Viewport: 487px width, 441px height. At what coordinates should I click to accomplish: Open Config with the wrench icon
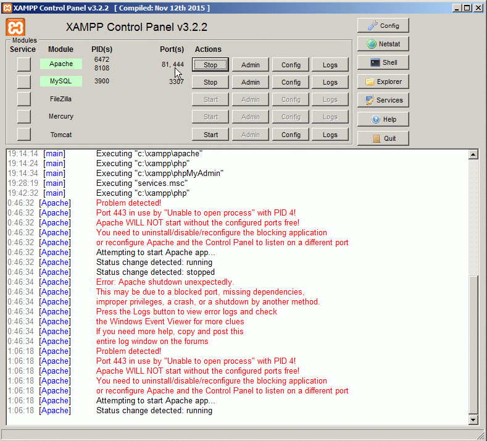(383, 25)
